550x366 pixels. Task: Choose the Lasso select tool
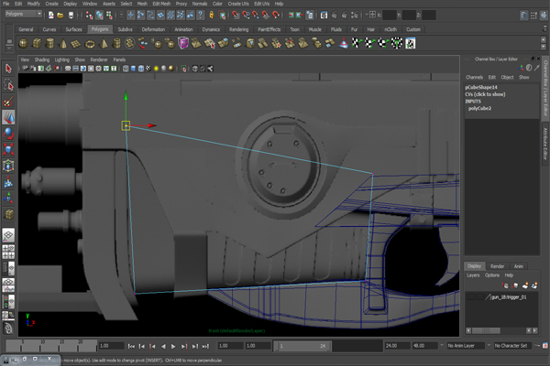[8, 85]
